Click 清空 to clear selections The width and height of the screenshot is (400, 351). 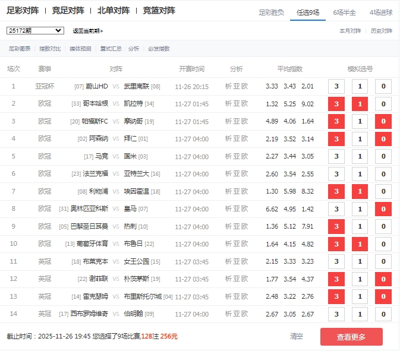tap(297, 336)
